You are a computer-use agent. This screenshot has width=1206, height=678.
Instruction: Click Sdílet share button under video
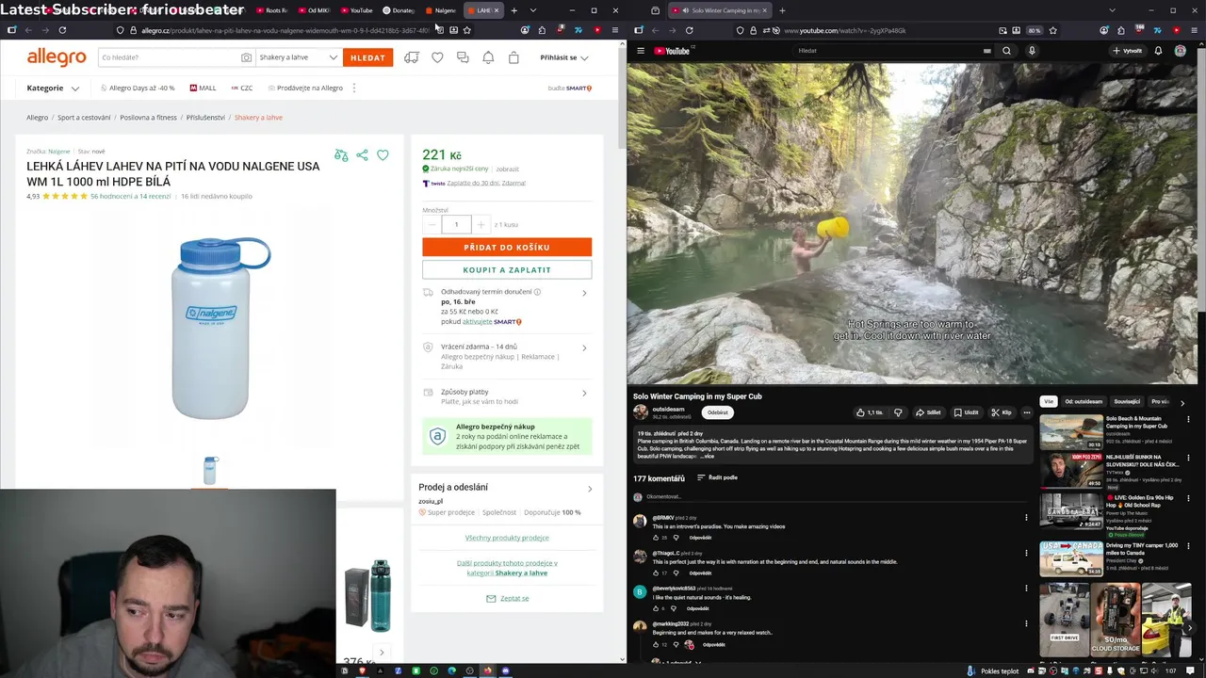click(x=928, y=412)
